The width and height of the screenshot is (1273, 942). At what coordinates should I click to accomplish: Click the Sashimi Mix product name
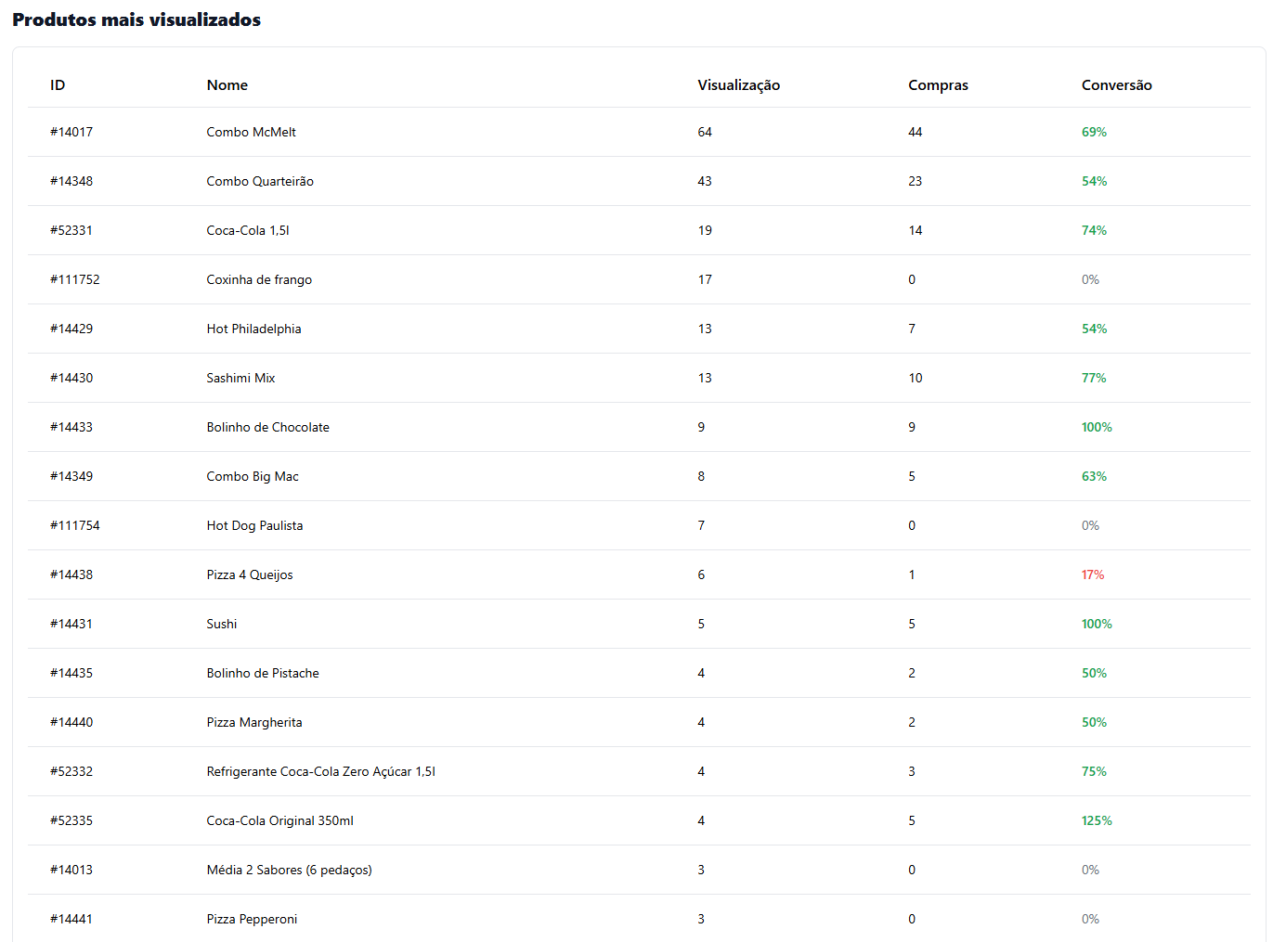[x=240, y=378]
